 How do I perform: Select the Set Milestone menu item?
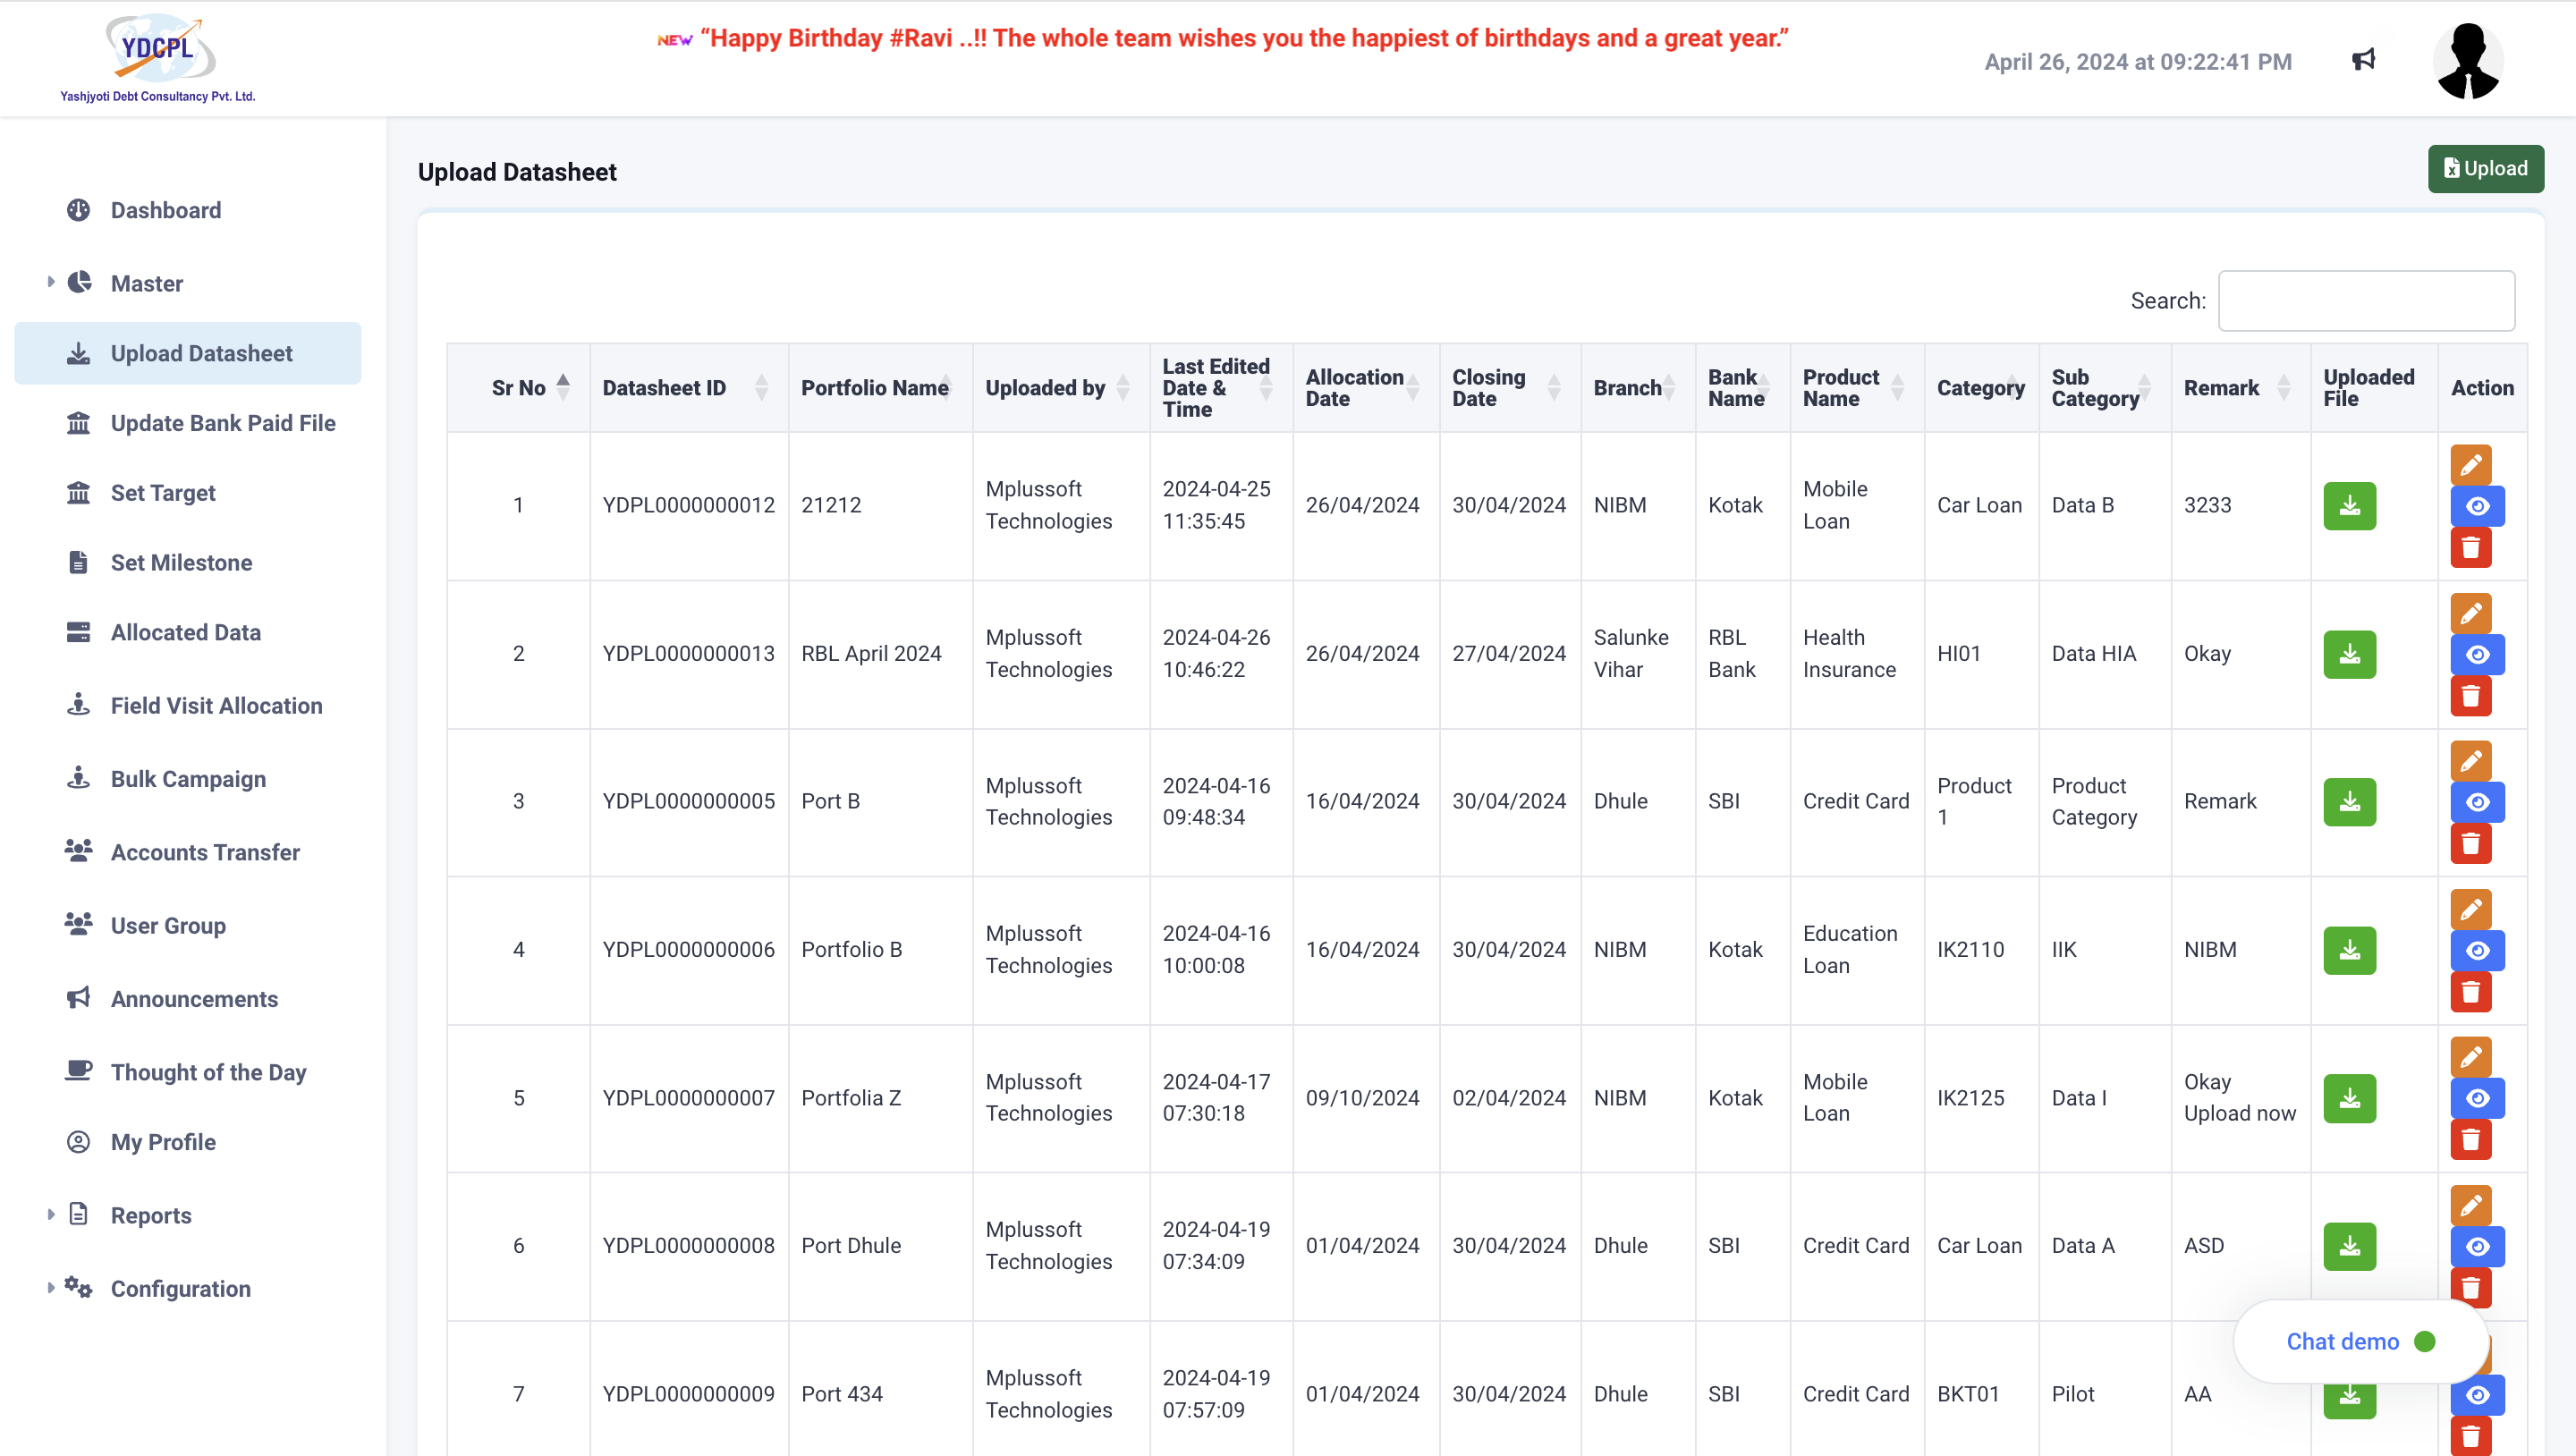[181, 563]
